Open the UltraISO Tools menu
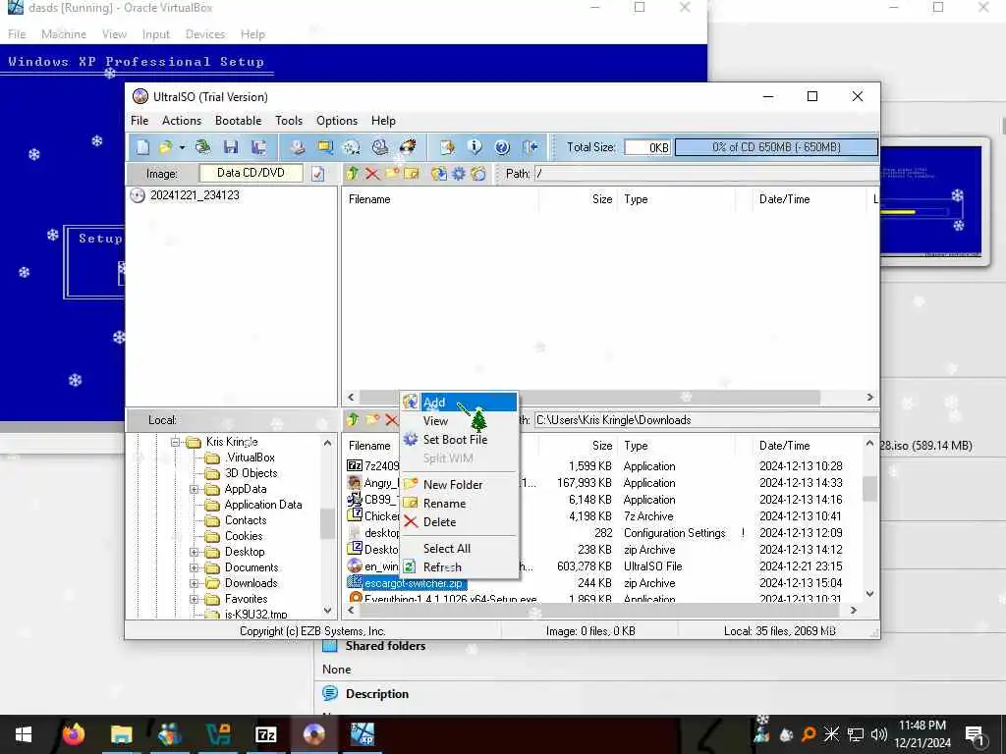This screenshot has width=1006, height=754. coord(289,121)
